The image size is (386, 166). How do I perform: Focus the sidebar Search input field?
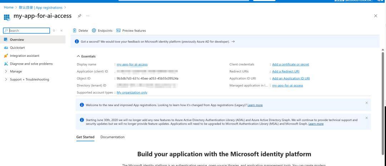coord(26,30)
